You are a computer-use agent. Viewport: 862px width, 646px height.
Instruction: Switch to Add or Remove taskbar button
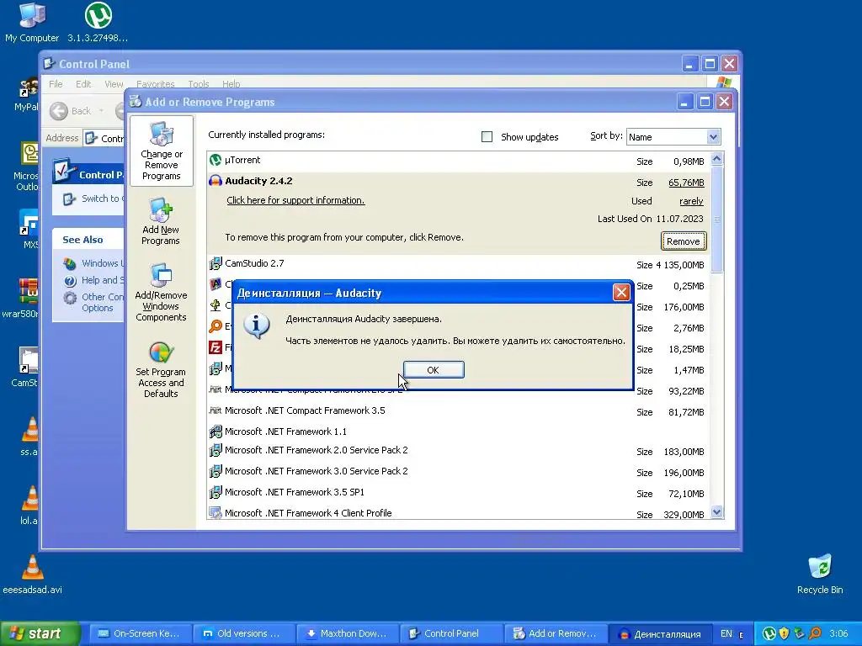pyautogui.click(x=556, y=633)
